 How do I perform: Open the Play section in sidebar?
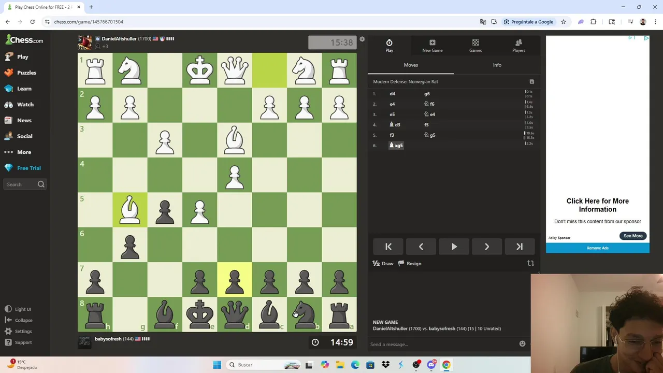tap(23, 56)
